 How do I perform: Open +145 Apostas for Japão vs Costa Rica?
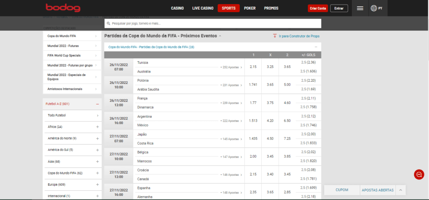pyautogui.click(x=231, y=139)
